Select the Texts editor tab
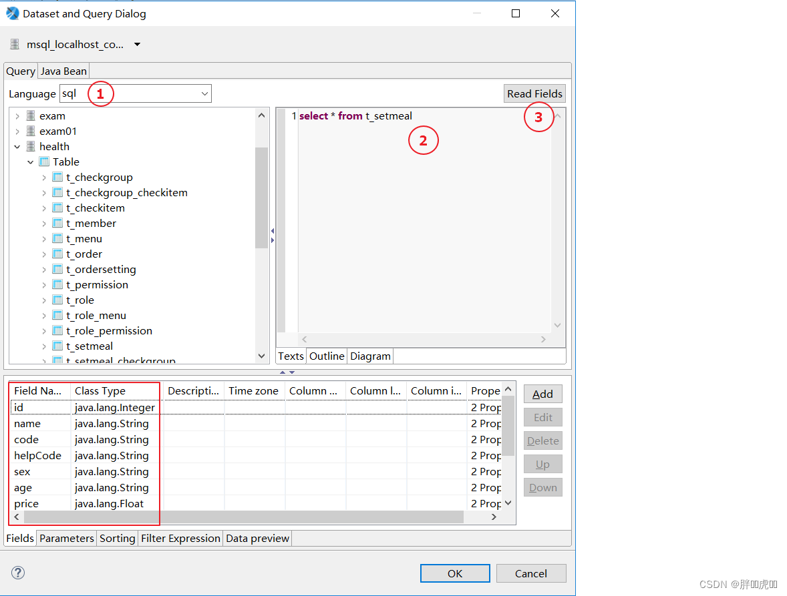Image resolution: width=787 pixels, height=596 pixels. pyautogui.click(x=291, y=356)
